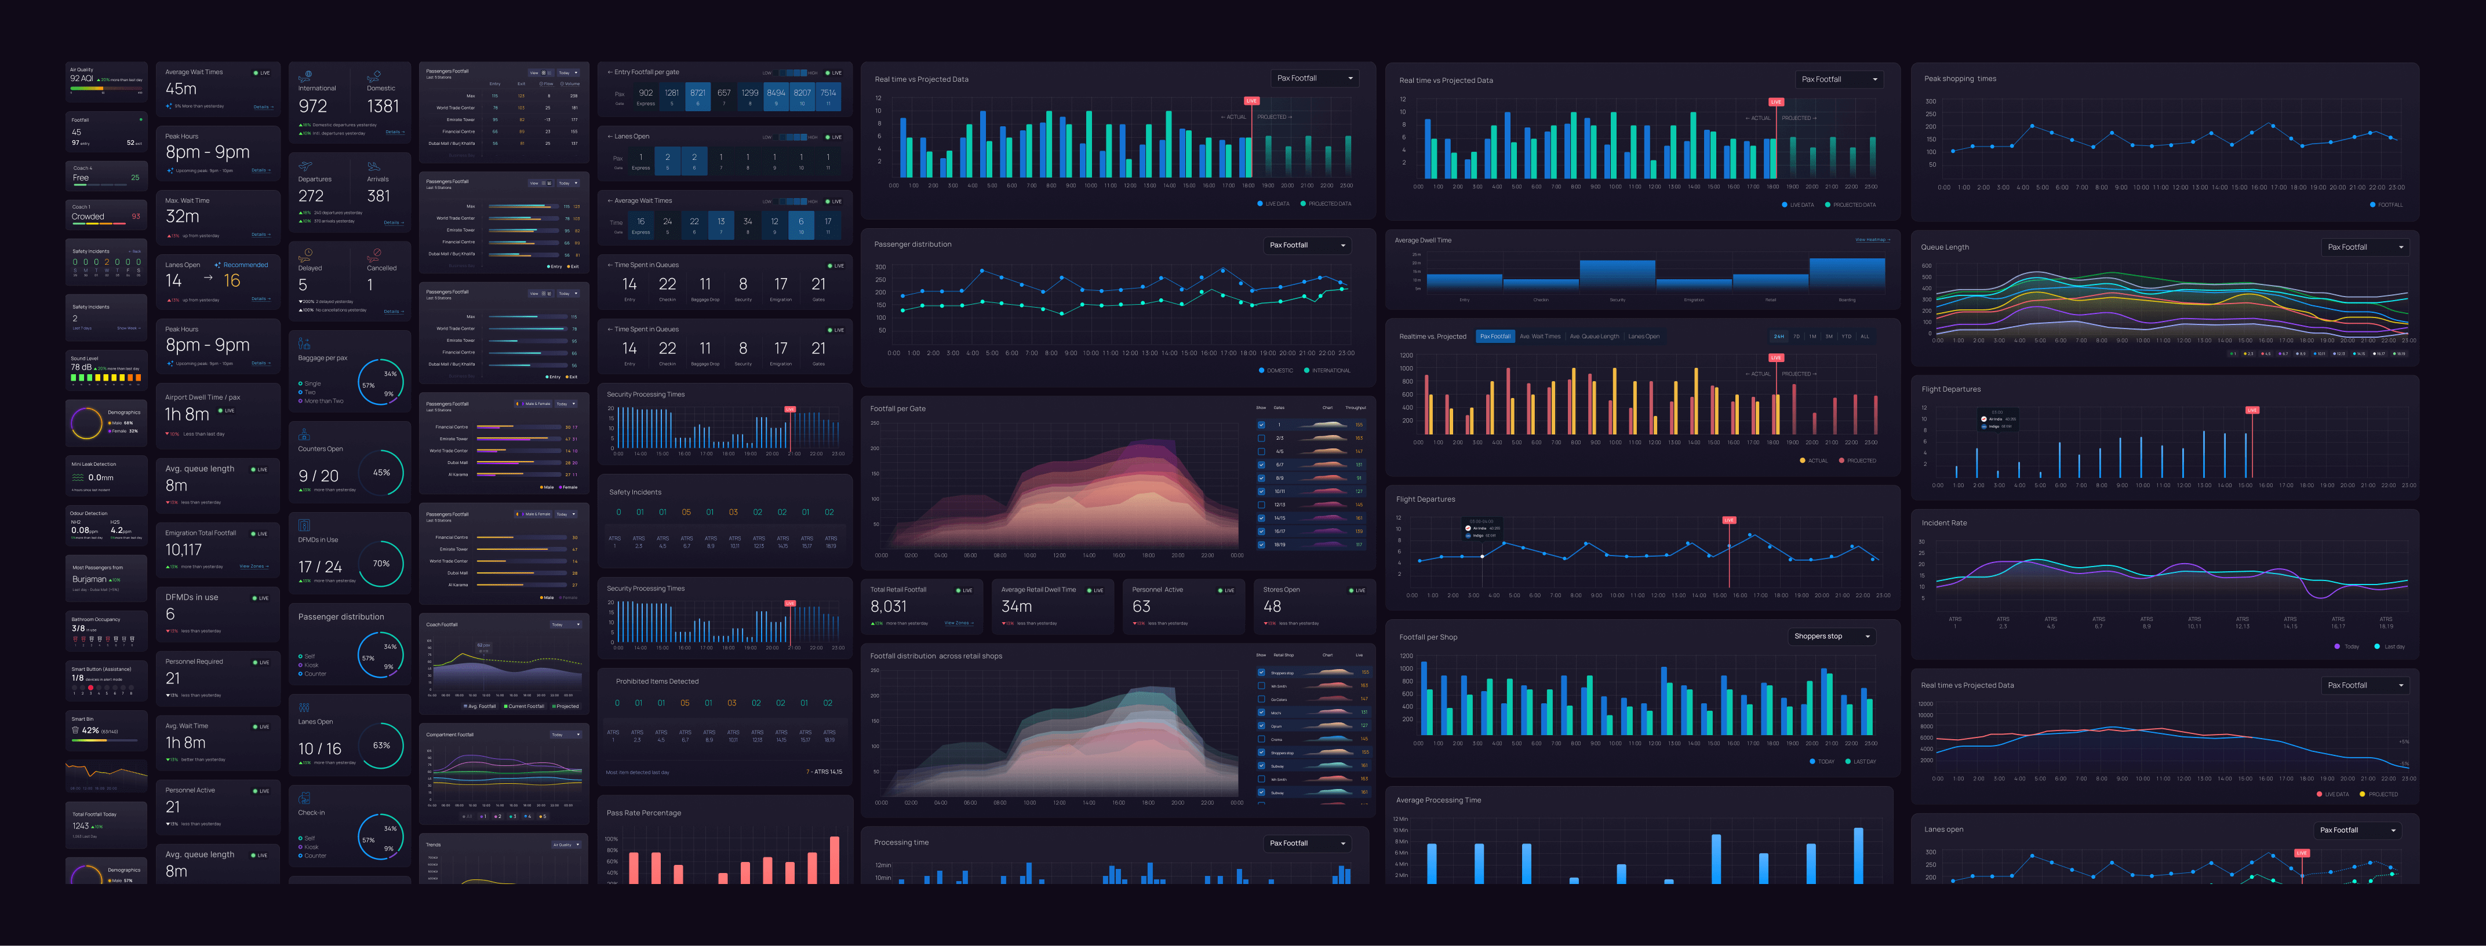This screenshot has width=2486, height=946.
Task: Check the Croma retail shop checkbox
Action: 1260,740
